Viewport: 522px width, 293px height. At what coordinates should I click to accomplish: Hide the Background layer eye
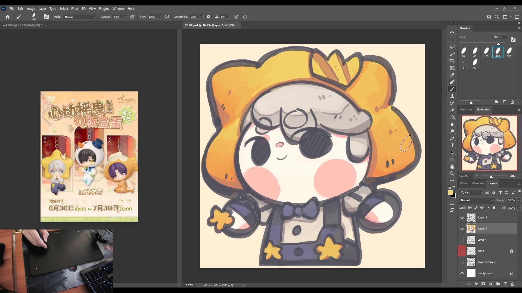pos(462,273)
